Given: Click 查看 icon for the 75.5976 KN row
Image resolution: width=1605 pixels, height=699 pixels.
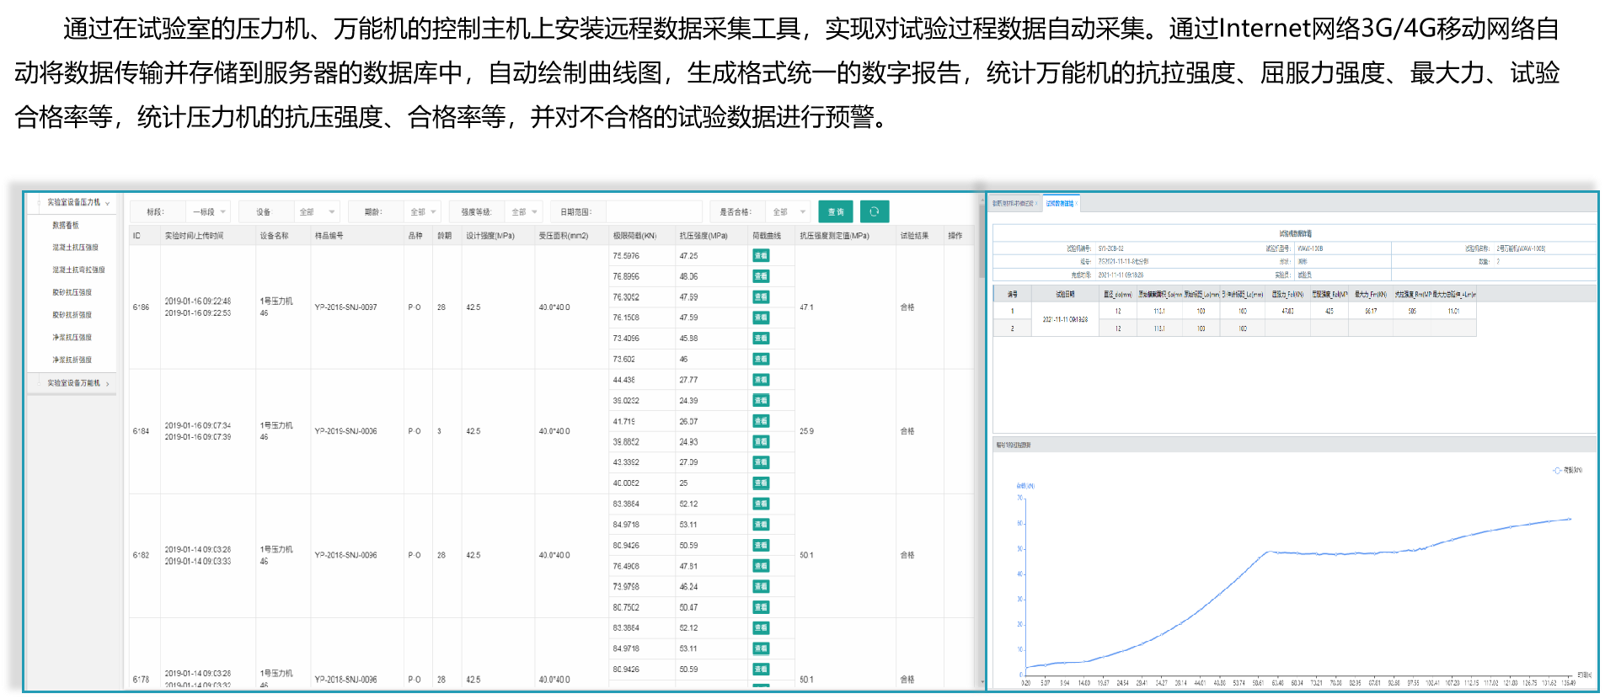Looking at the screenshot, I should (x=760, y=256).
